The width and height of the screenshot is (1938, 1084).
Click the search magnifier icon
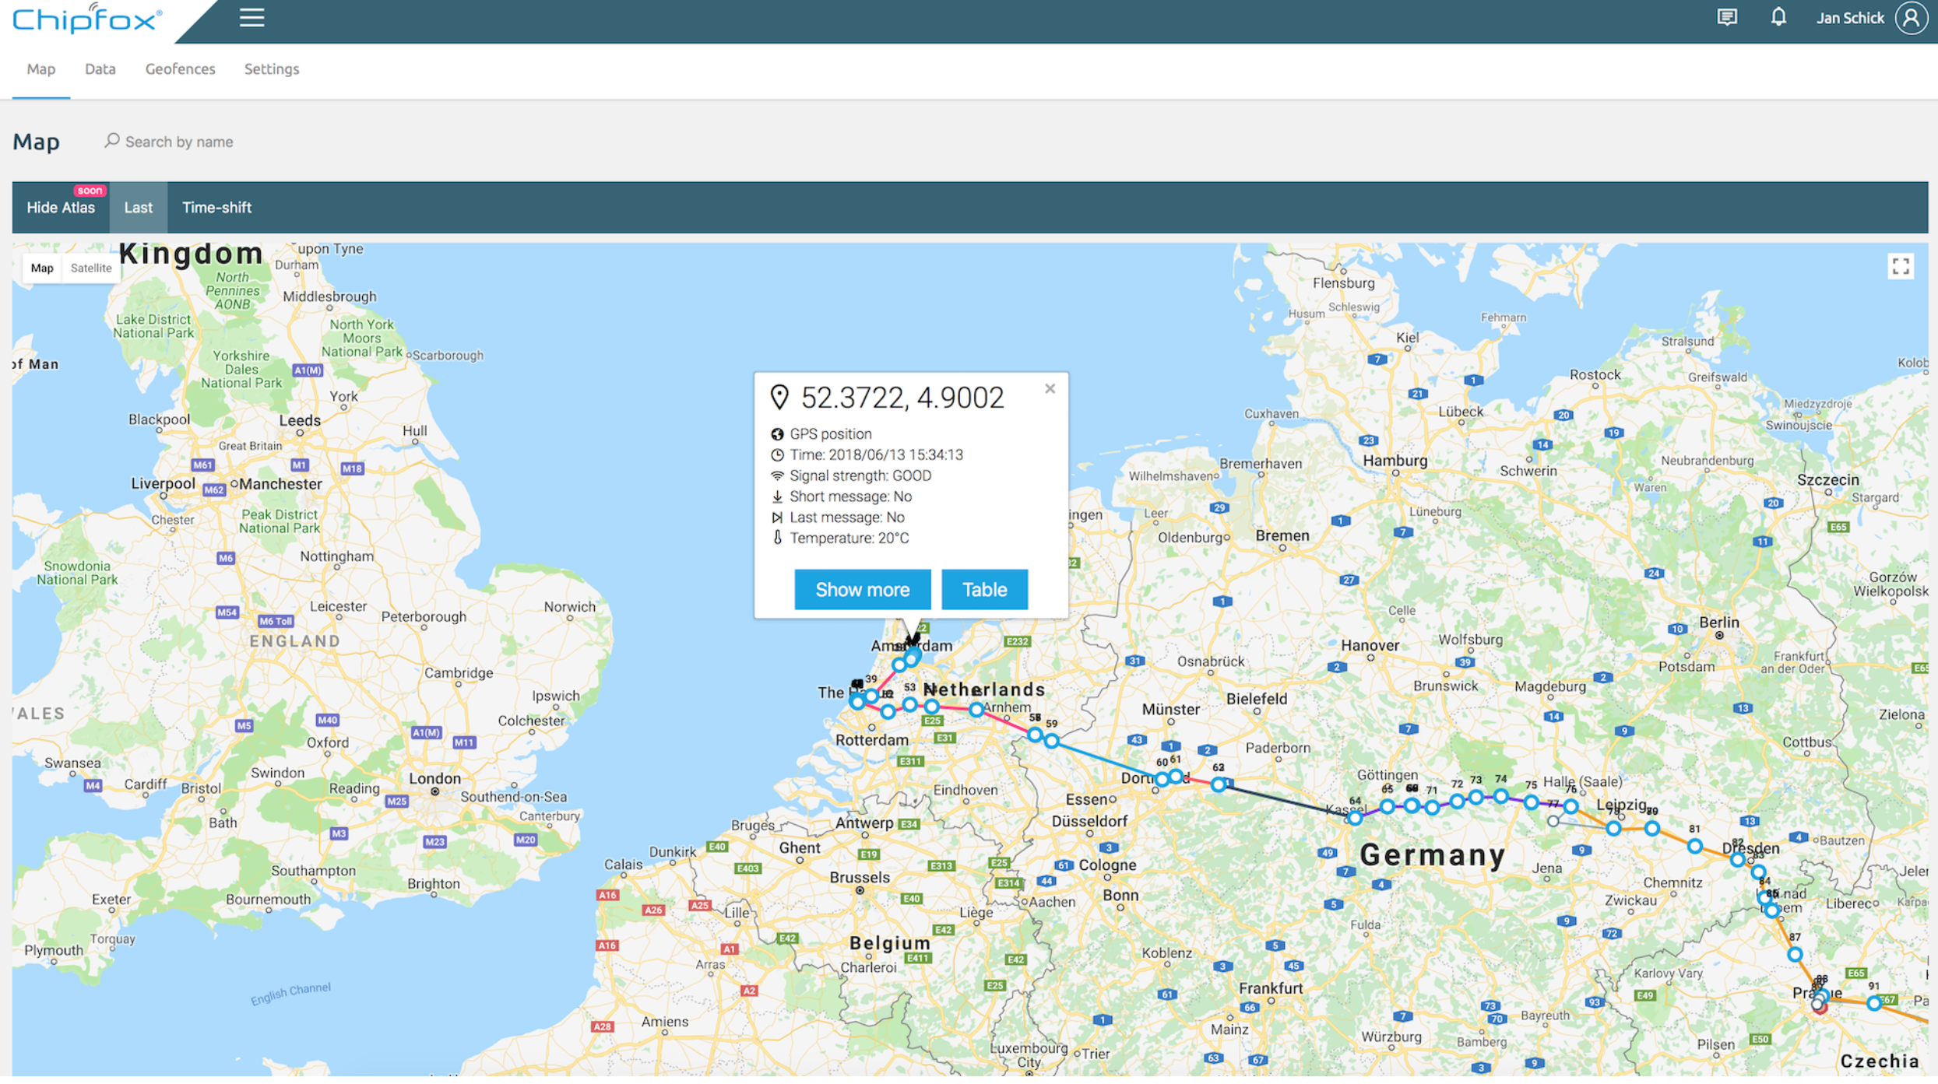coord(112,141)
